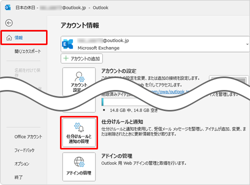The height and width of the screenshot is (185, 250).
Task: Click 名前を付けて保存 in the sidebar
Action: pyautogui.click(x=27, y=72)
